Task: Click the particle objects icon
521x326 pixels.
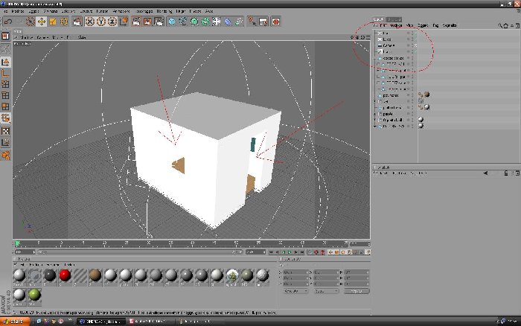Action: 239,22
